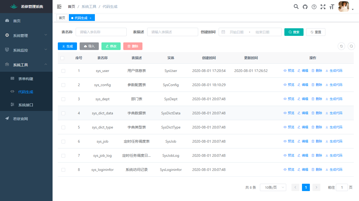Click the GitHub icon in the header
359x201 pixels.
(x=305, y=7)
